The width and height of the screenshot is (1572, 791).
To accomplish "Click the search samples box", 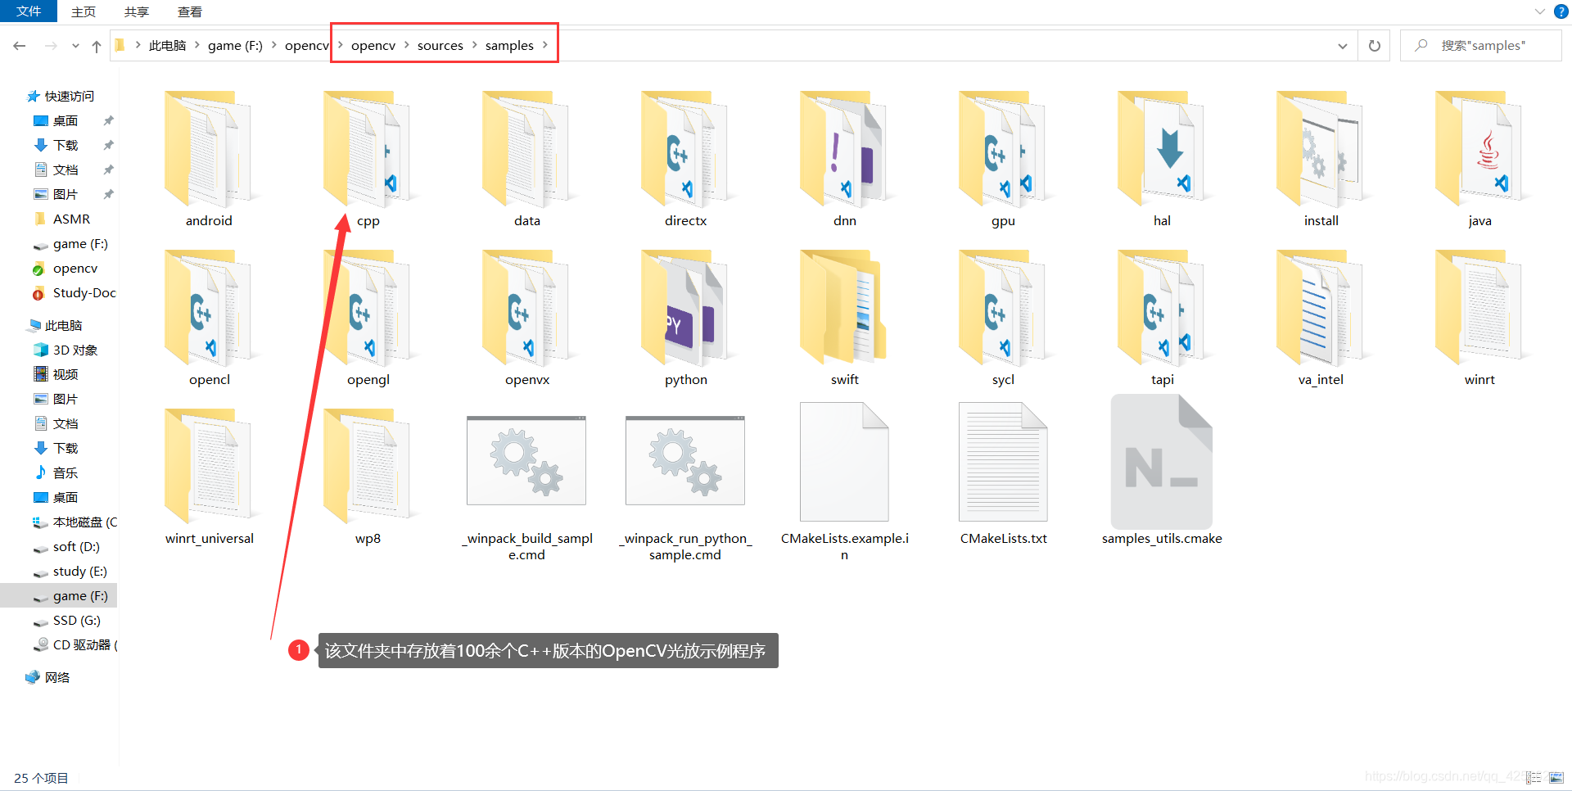I will [x=1482, y=46].
